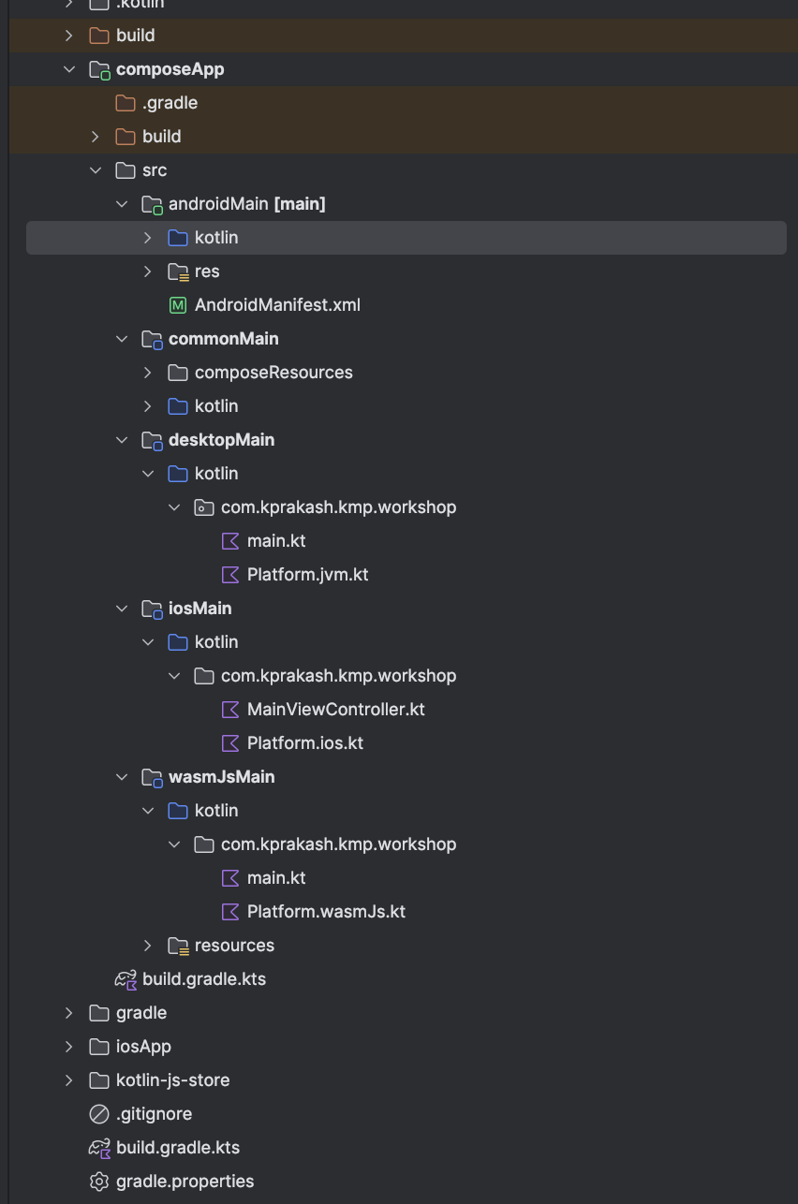
Task: Expand the build folder under composeApp
Action: (96, 137)
